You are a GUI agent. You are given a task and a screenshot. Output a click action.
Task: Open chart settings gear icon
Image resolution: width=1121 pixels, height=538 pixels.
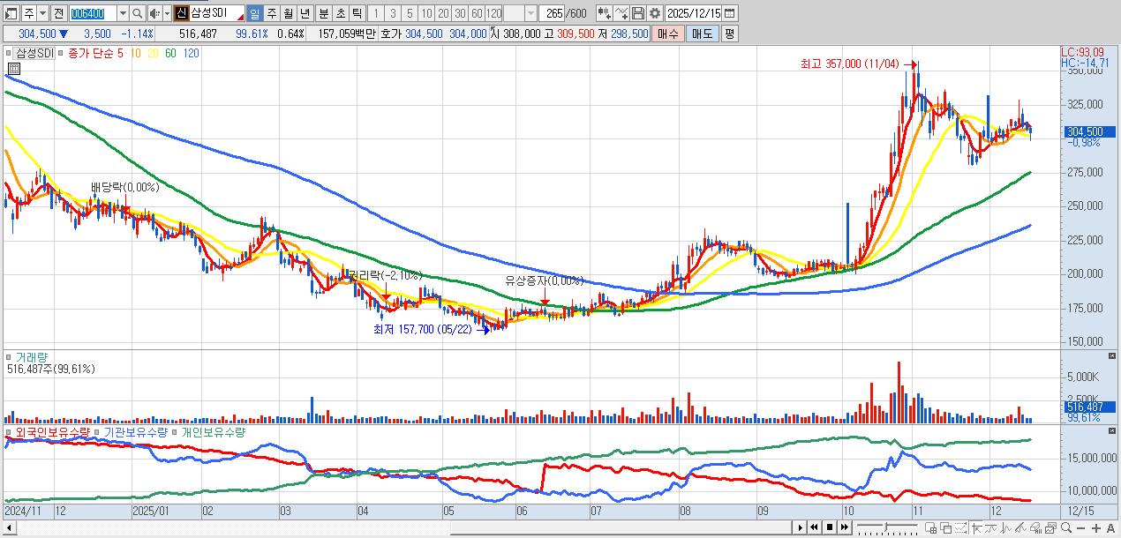pos(654,13)
